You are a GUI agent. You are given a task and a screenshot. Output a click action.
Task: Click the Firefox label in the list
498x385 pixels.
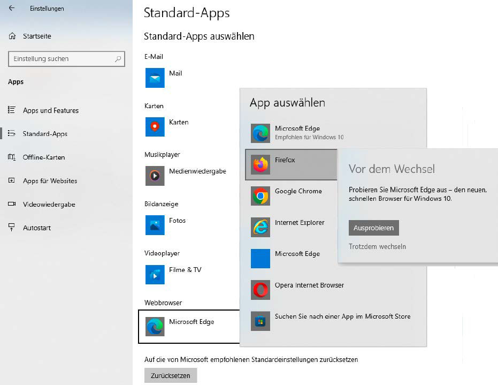(285, 160)
